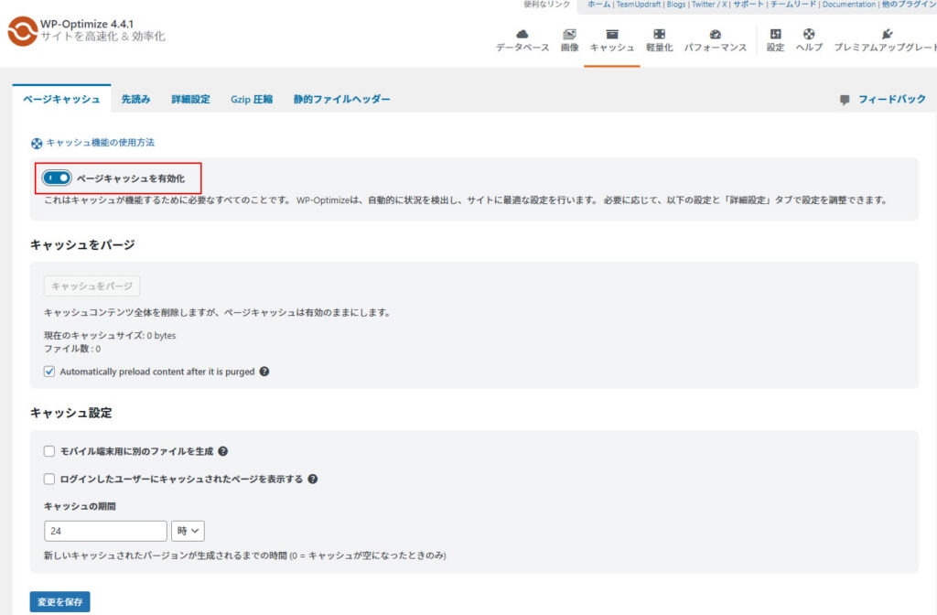
Task: Open the キャッシュ機能の使用方法 link
Action: coord(101,143)
